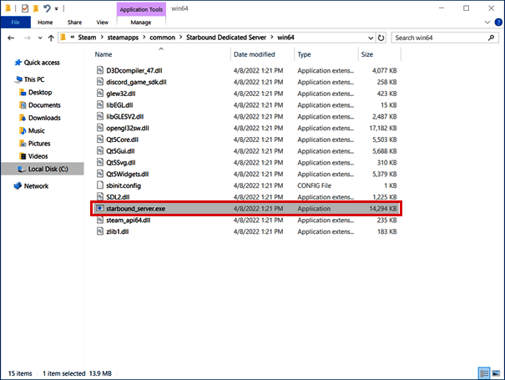Select the glew32.dll file icon
The image size is (505, 380).
point(100,94)
